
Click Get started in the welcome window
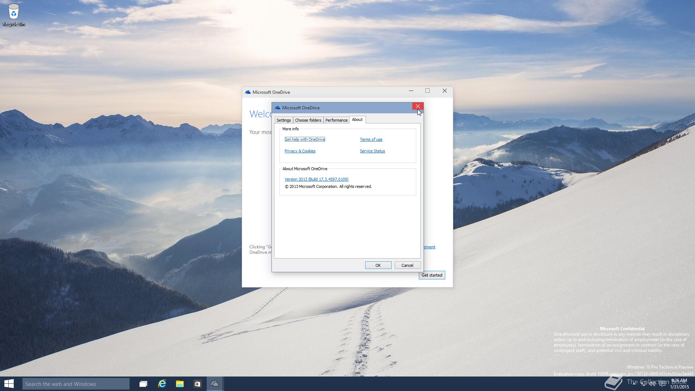tap(432, 275)
